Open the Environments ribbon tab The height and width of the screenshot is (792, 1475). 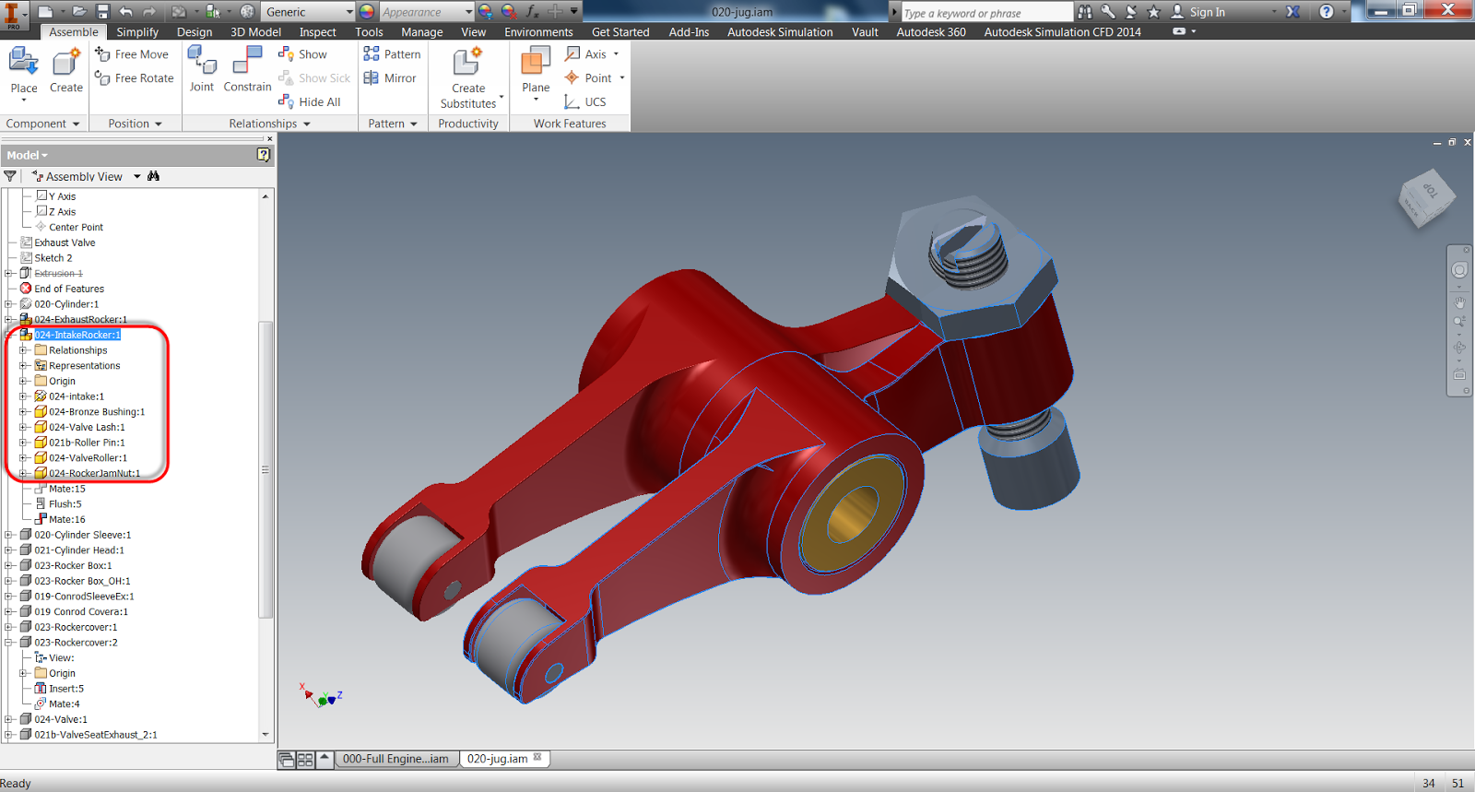[538, 31]
